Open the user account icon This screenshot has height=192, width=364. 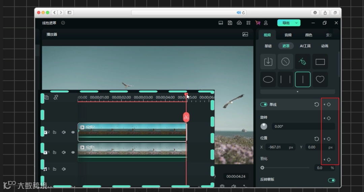click(x=266, y=23)
